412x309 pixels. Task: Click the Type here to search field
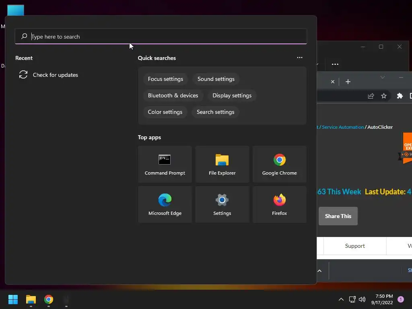click(161, 37)
